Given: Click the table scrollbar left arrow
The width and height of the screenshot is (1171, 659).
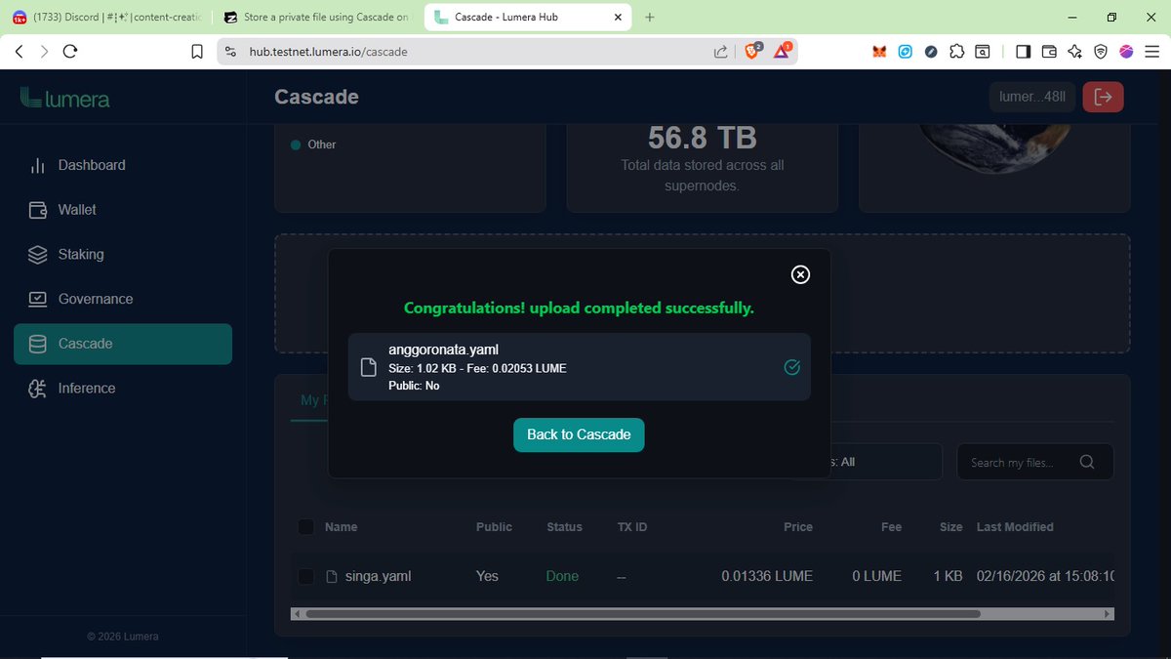Looking at the screenshot, I should click(x=297, y=614).
